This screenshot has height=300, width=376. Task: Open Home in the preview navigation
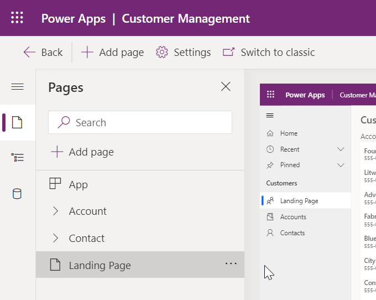(x=305, y=133)
